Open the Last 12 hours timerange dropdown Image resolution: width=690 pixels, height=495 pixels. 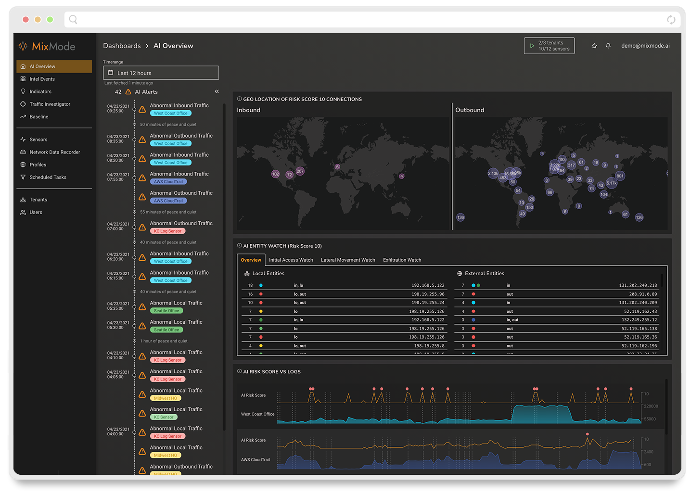[x=161, y=73]
